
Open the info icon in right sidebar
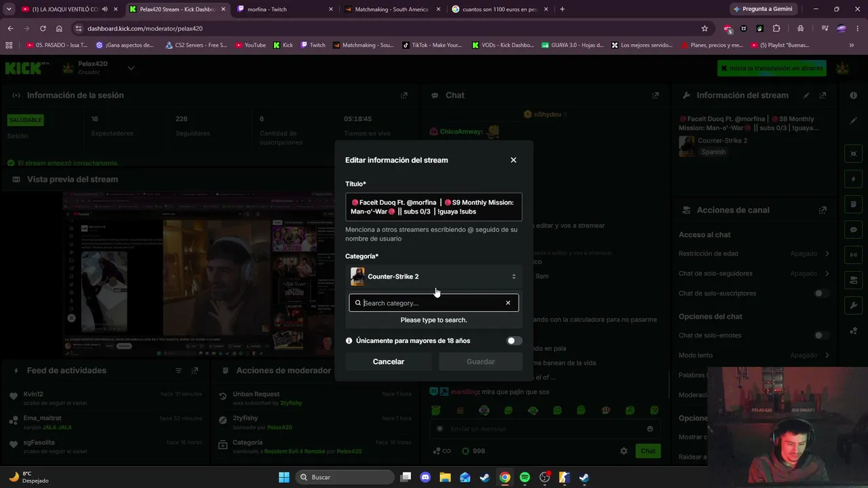coord(854,96)
